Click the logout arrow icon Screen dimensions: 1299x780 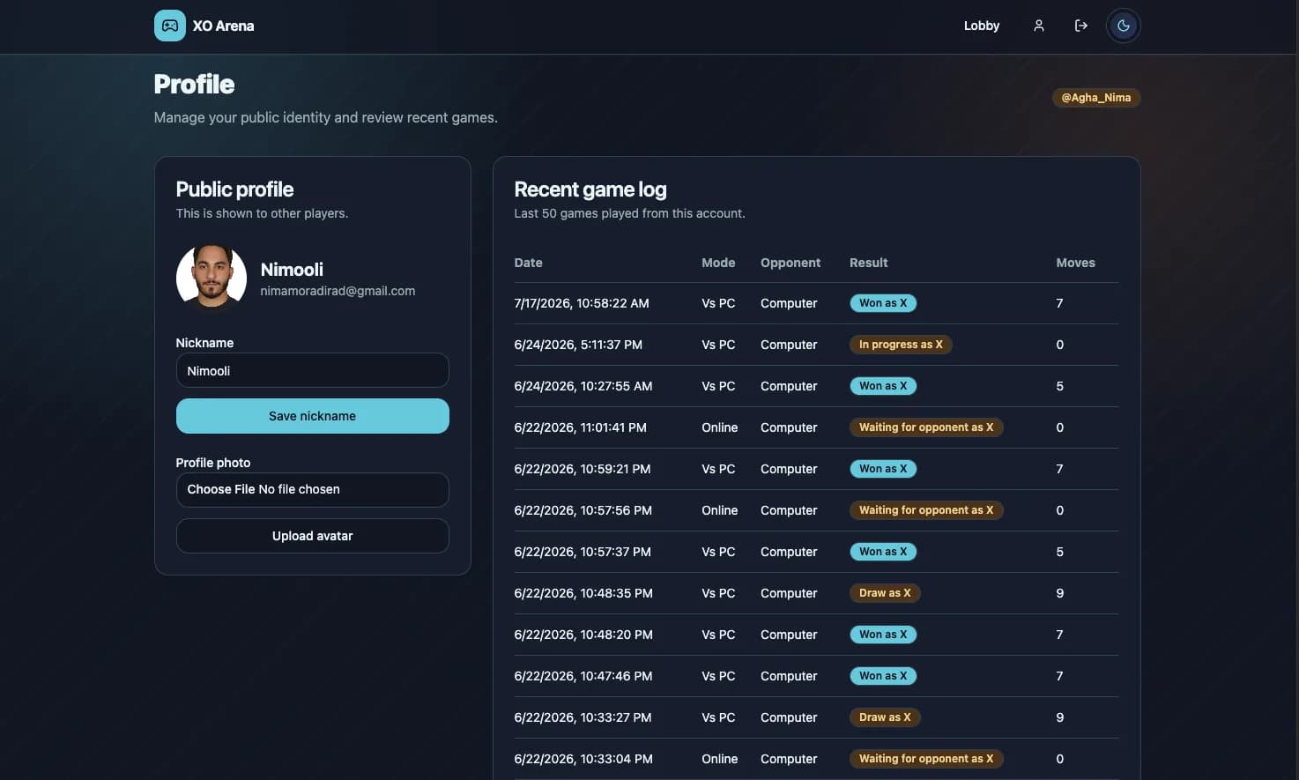coord(1080,26)
